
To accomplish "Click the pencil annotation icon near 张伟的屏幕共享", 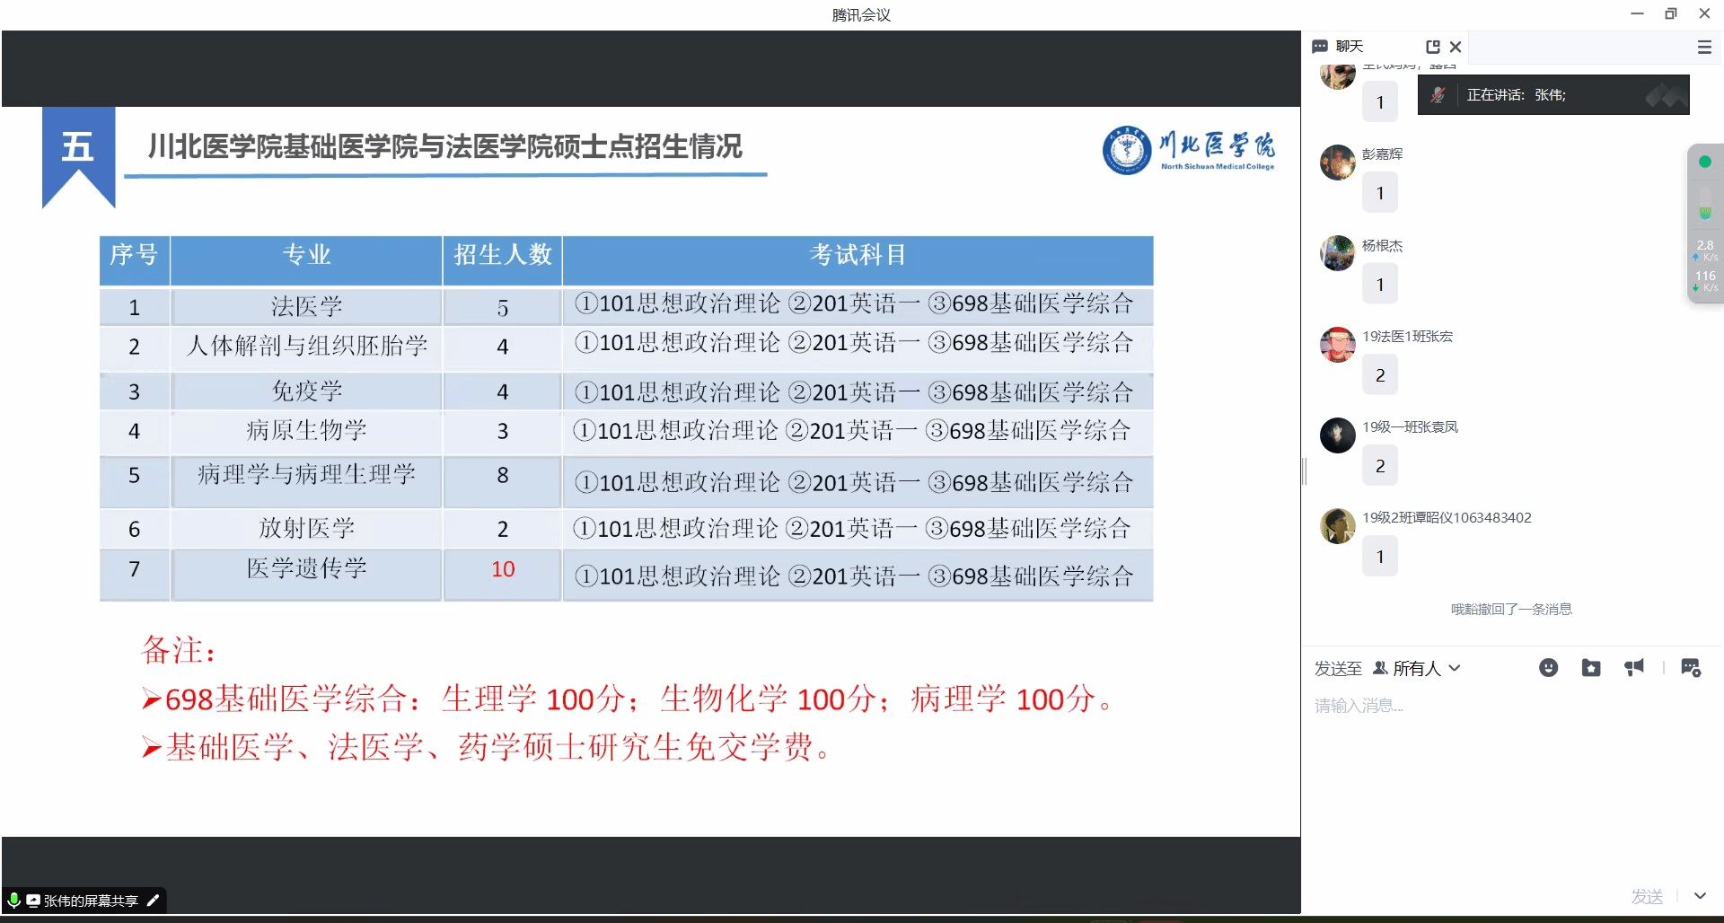I will click(x=153, y=901).
